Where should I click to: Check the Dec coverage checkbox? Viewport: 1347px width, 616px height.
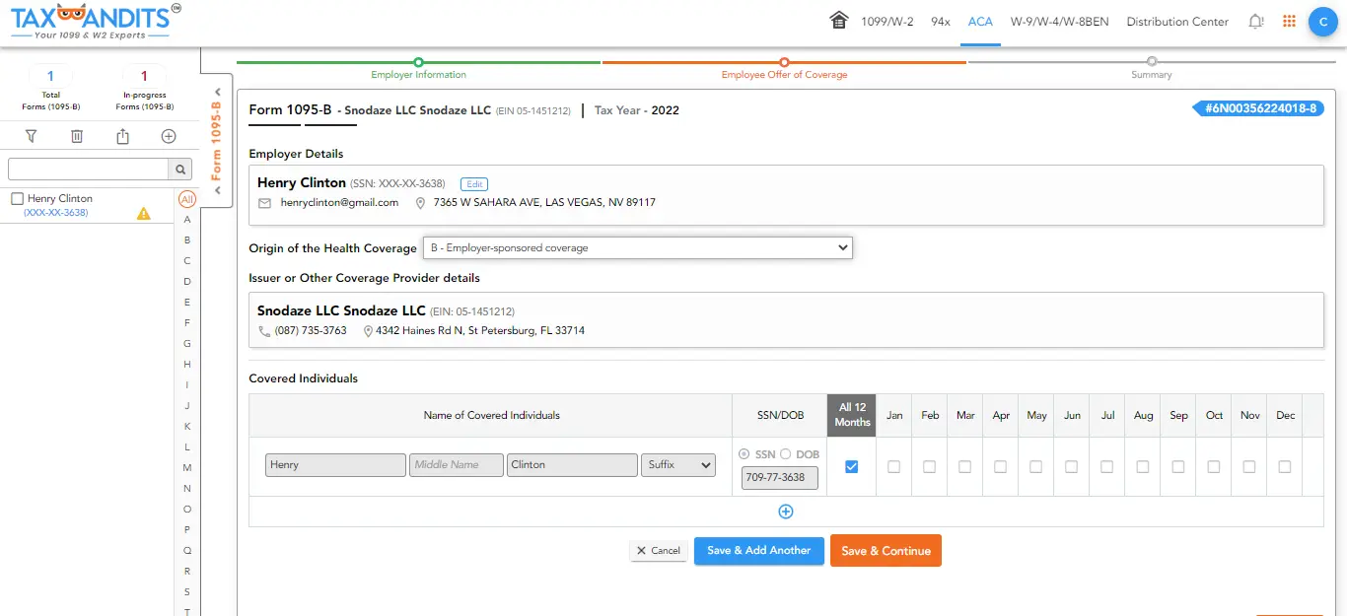[1284, 466]
